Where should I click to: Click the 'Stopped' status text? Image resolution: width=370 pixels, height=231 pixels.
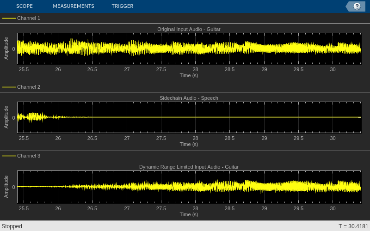coord(12,226)
